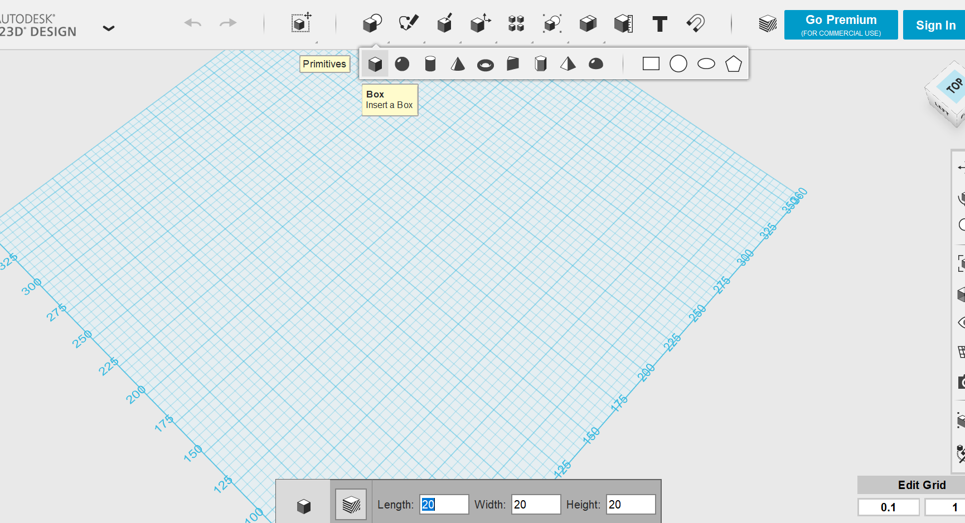Select the Transform tool in top toolbar
The image size is (965, 523).
coord(301,23)
